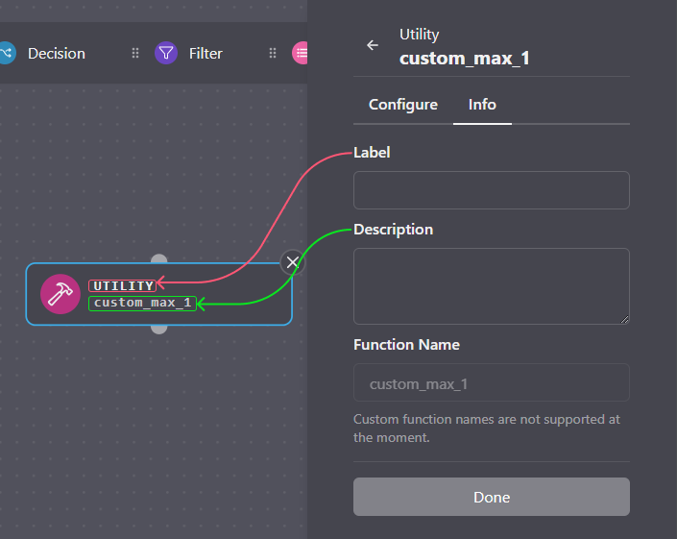Click the Decision label in the toolbar
The height and width of the screenshot is (539, 677).
coord(56,53)
